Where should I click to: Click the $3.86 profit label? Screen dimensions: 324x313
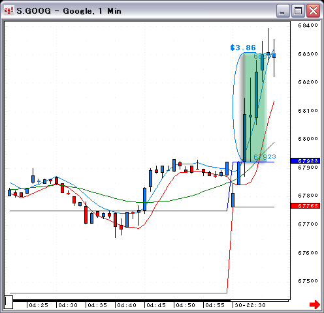tap(243, 48)
